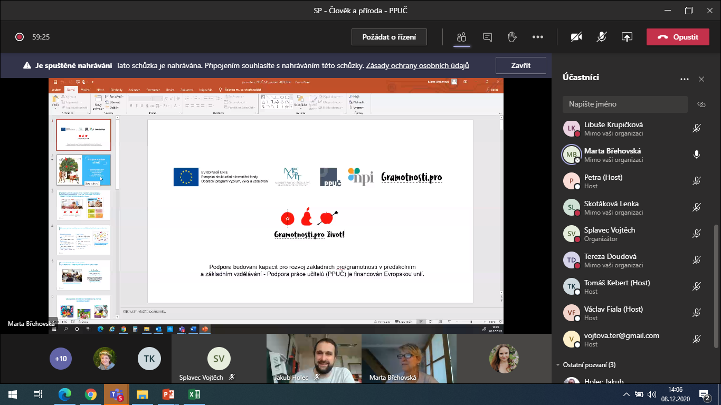Image resolution: width=721 pixels, height=405 pixels.
Task: Open more actions menu in toolbar
Action: pyautogui.click(x=537, y=37)
